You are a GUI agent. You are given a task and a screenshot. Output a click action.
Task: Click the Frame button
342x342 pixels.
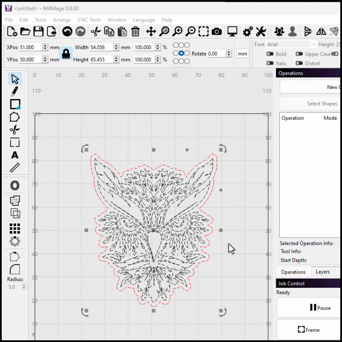(308, 330)
